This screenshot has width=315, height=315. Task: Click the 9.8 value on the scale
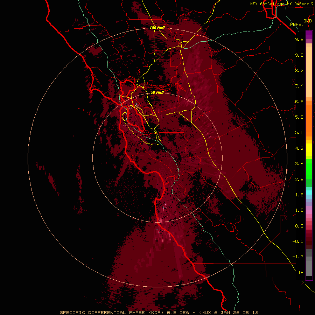tap(299, 39)
